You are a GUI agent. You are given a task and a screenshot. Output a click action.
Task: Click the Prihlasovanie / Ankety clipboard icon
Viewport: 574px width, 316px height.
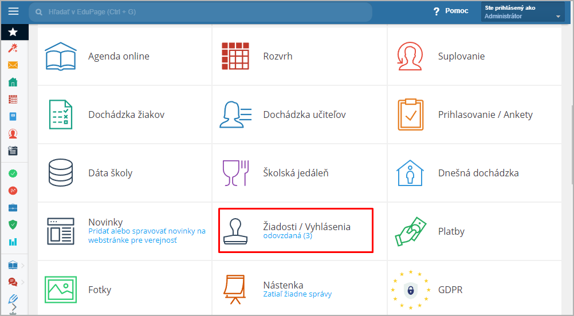coord(410,114)
